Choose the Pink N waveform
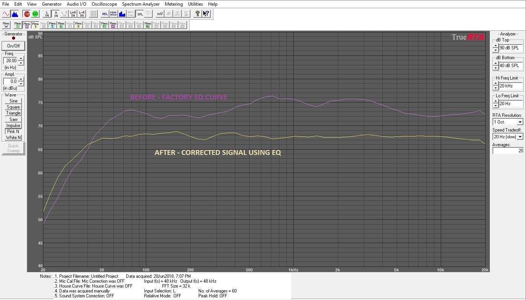 (13, 131)
